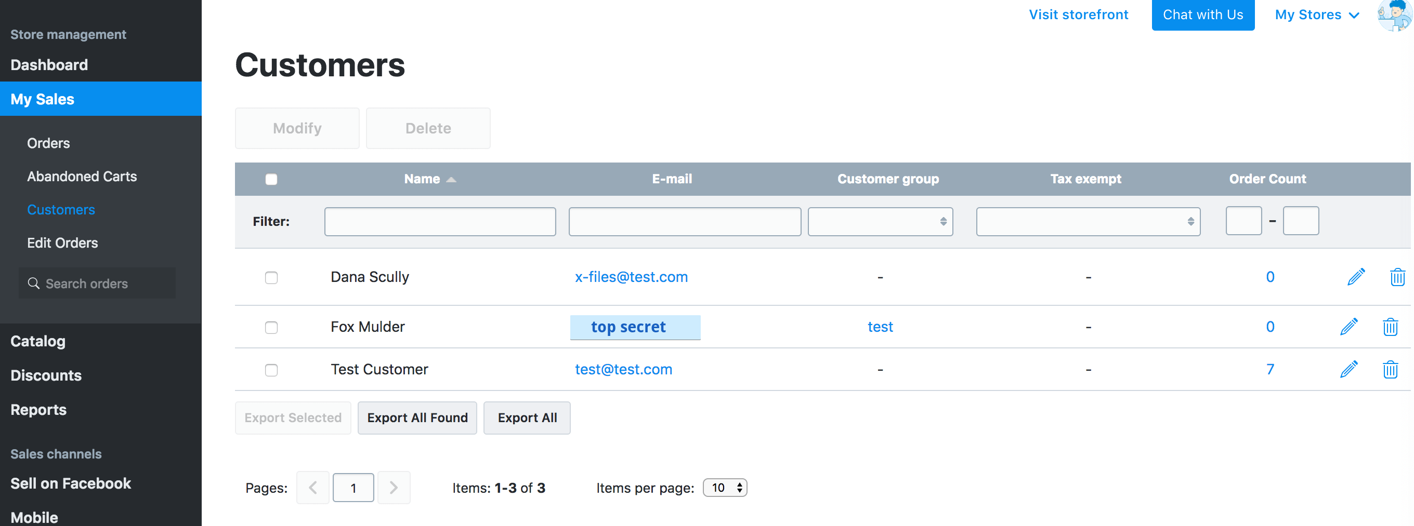Go to the next page arrow
1414x526 pixels.
pos(394,488)
